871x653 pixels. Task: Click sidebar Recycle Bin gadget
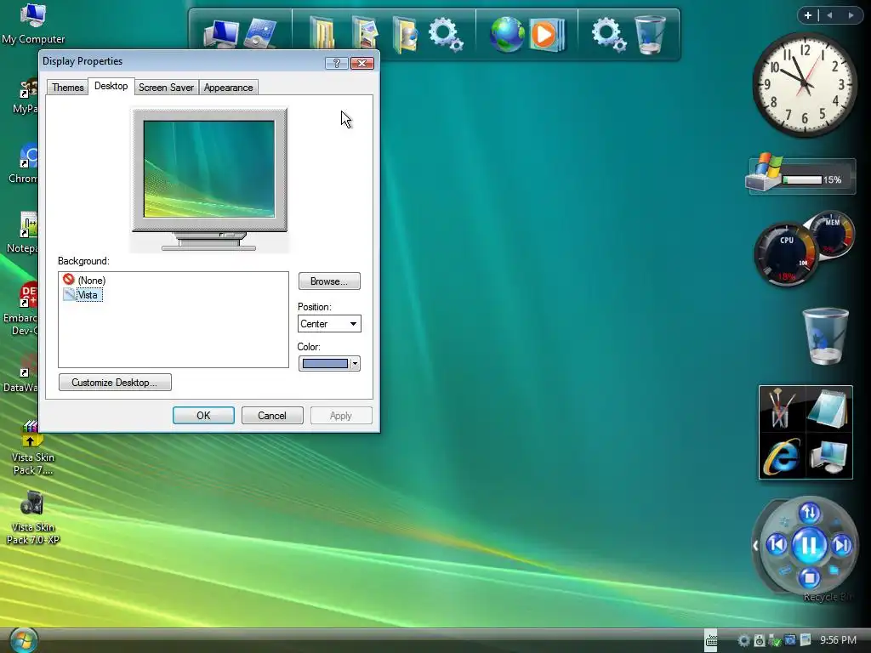pos(825,337)
